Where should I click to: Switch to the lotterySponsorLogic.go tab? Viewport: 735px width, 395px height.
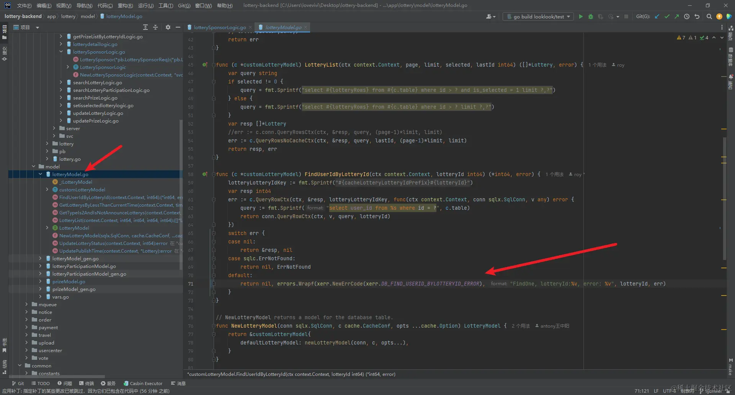coord(220,27)
